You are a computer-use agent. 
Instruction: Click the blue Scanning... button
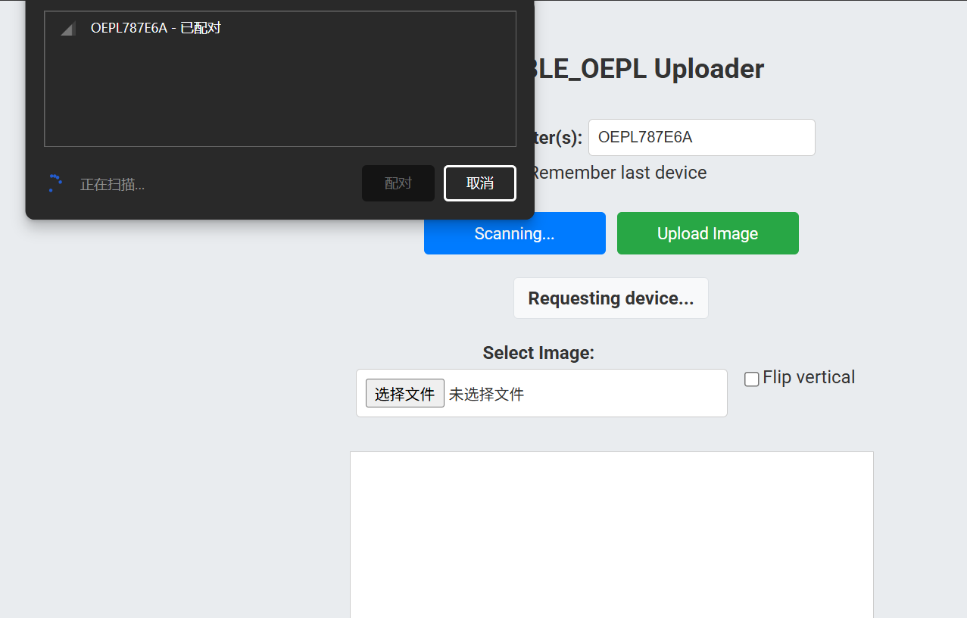click(x=514, y=233)
